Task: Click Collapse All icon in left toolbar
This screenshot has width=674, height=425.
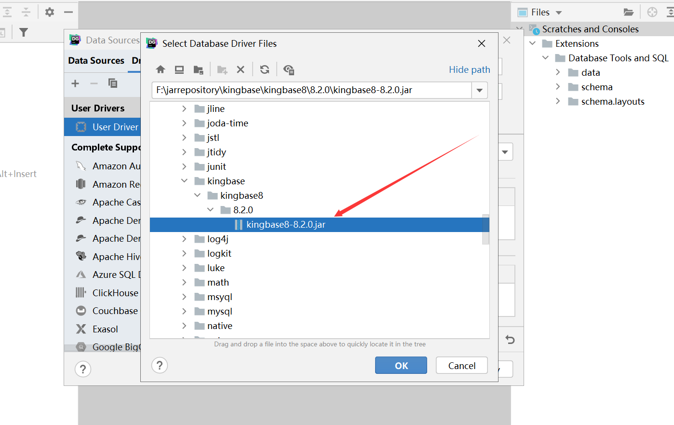Action: pos(26,12)
